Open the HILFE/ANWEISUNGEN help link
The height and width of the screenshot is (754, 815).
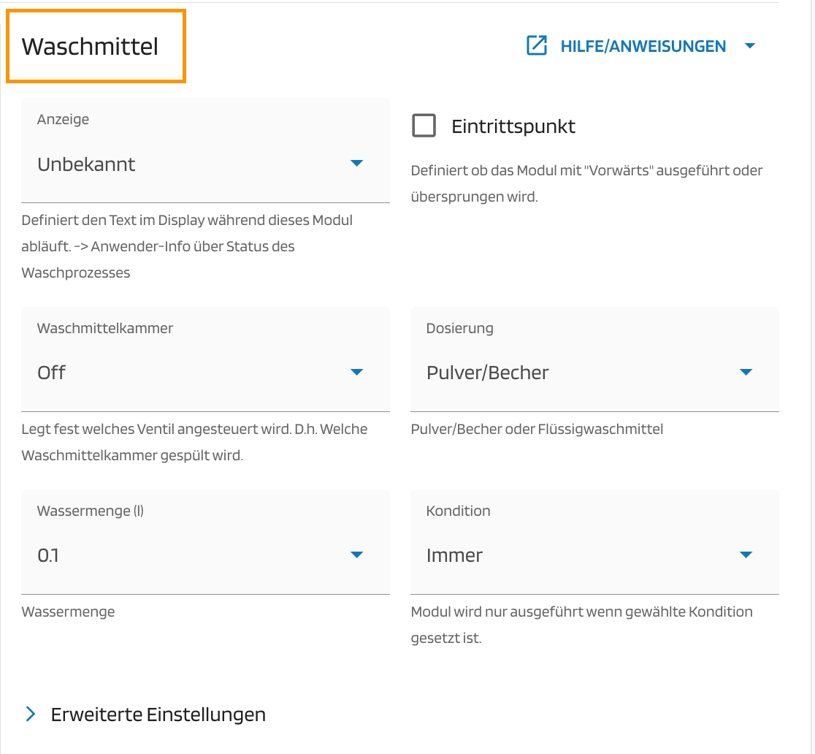(x=643, y=47)
